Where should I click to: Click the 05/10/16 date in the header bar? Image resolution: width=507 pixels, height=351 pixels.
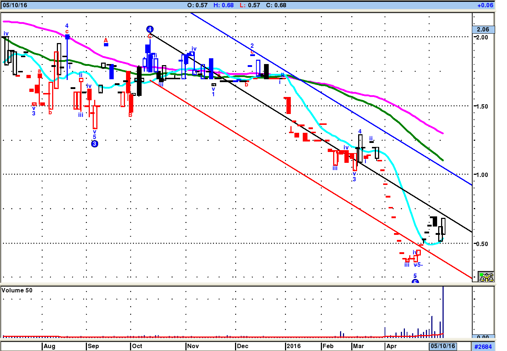15,5
